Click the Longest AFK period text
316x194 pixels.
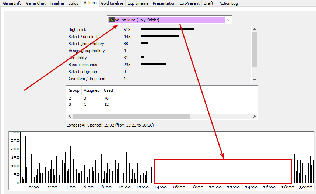click(x=110, y=125)
